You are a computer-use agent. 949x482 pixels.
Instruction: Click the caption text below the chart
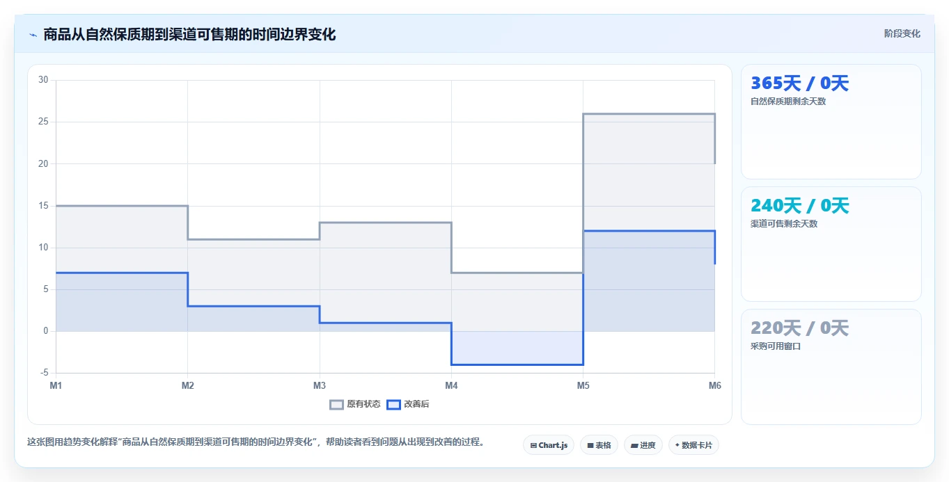click(x=256, y=442)
